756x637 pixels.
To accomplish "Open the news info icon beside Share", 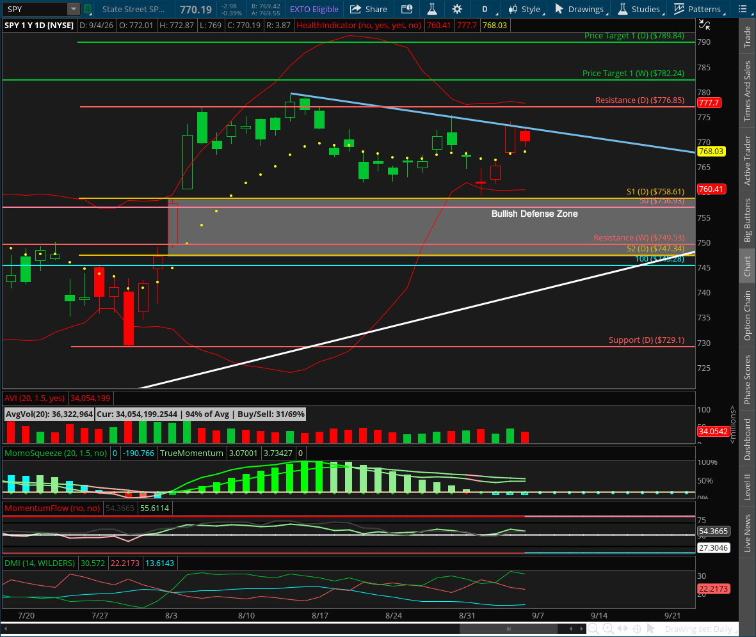I will click(407, 9).
